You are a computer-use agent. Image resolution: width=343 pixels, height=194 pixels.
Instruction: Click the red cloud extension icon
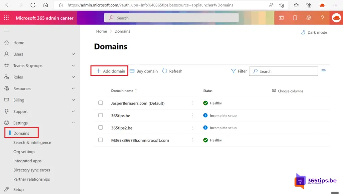(322, 5)
